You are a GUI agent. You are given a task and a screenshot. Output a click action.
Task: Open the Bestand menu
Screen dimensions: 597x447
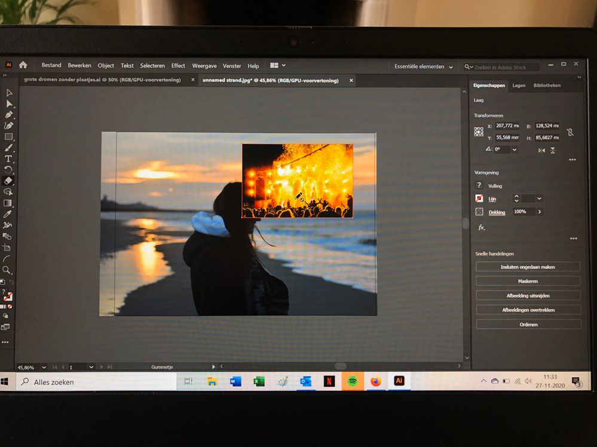point(51,65)
